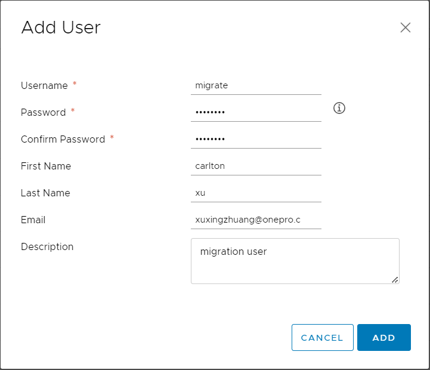Image resolution: width=430 pixels, height=370 pixels.
Task: Close the Add User dialog
Action: coord(406,27)
